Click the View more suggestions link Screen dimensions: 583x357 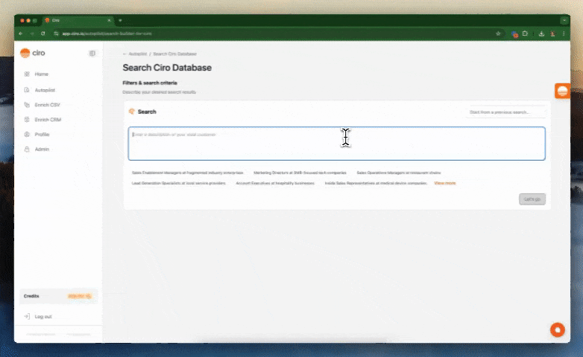tap(444, 183)
